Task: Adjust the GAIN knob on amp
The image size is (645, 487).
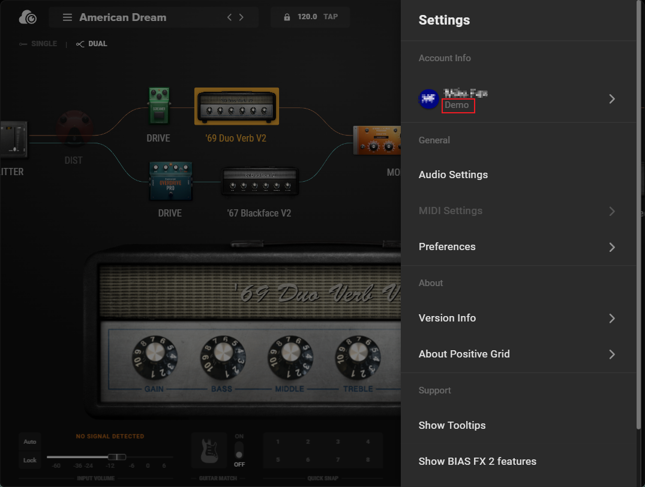Action: point(155,357)
